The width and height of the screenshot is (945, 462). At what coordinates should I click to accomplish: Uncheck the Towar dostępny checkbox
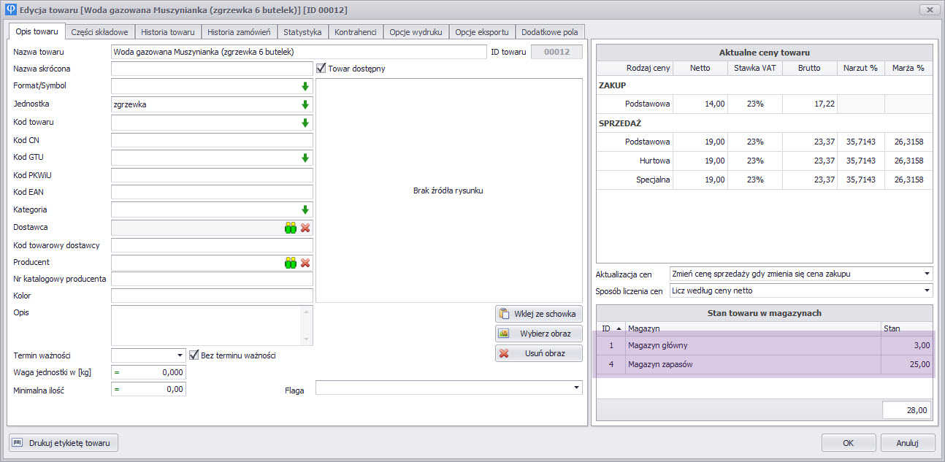(x=321, y=69)
